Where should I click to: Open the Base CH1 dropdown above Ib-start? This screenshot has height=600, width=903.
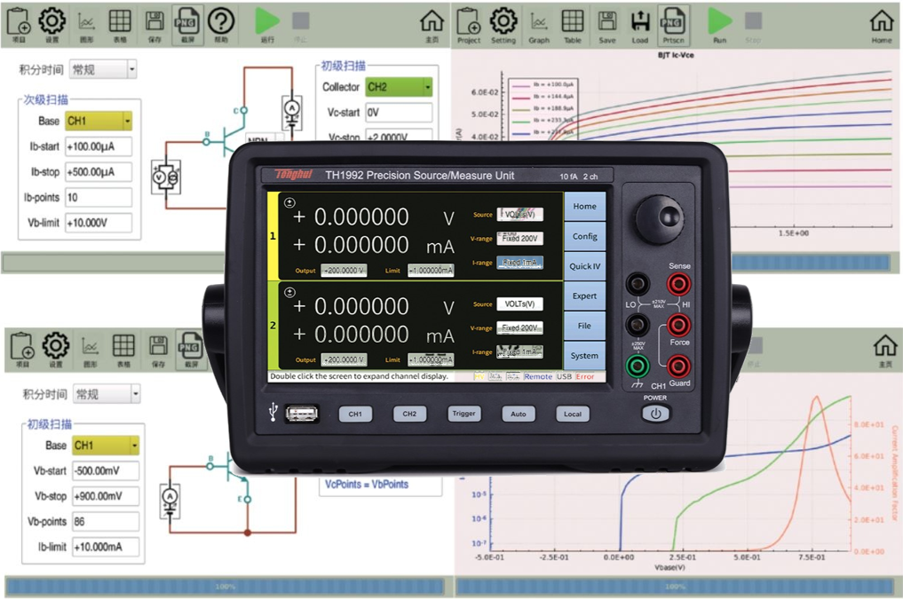99,121
